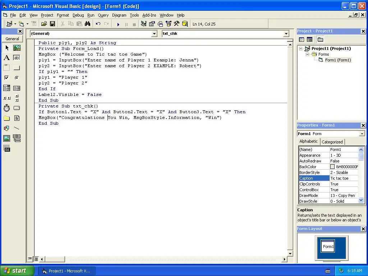
Task: Toggle Folders in Project explorer
Action: (x=320, y=40)
